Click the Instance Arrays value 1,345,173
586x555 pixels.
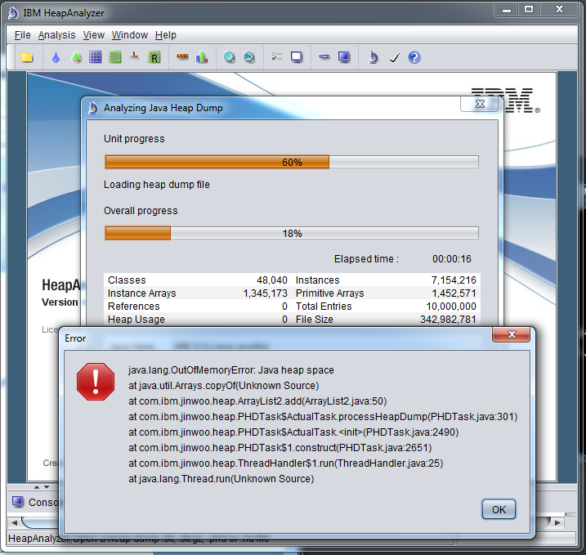point(266,293)
